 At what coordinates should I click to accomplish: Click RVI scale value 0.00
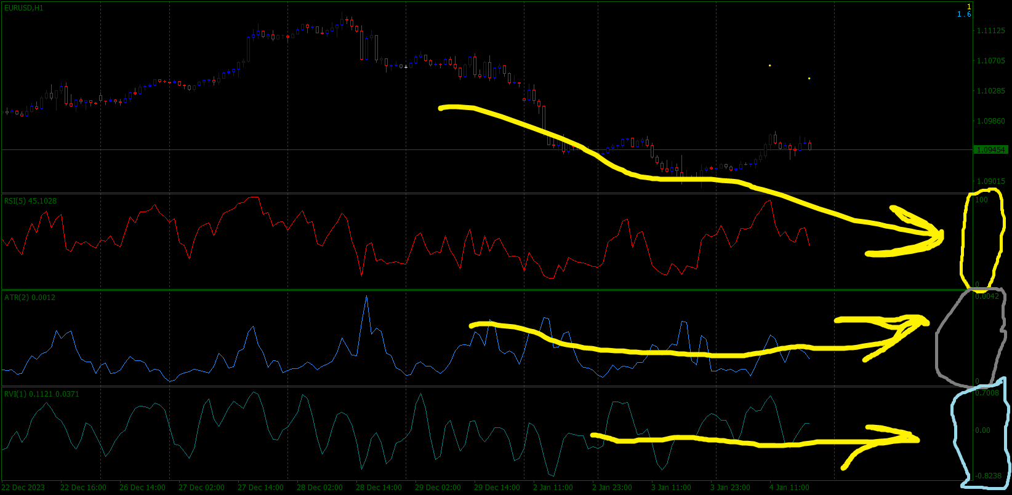coord(983,430)
